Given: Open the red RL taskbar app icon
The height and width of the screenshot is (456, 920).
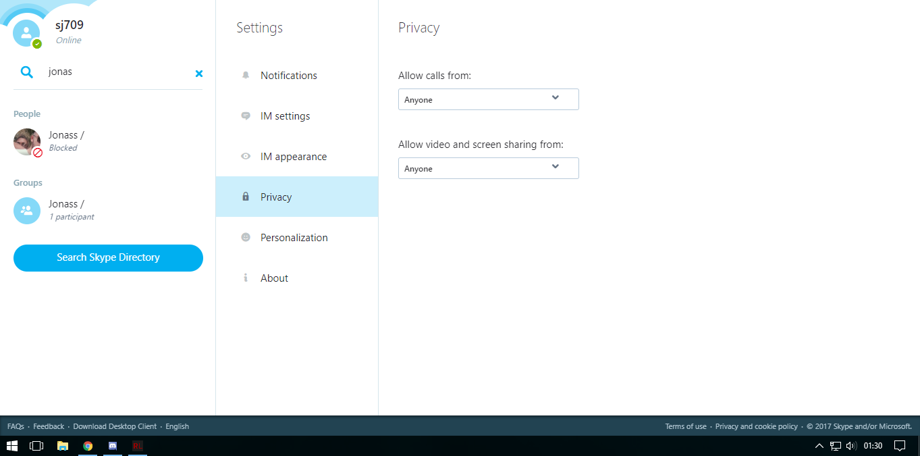Looking at the screenshot, I should (138, 446).
